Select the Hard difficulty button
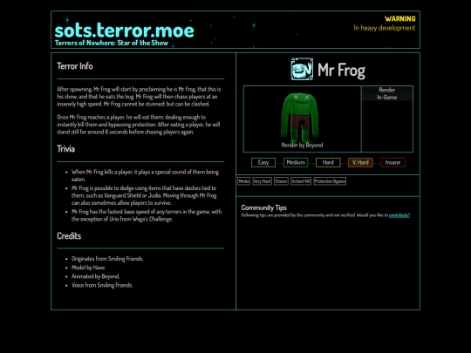 coord(328,162)
